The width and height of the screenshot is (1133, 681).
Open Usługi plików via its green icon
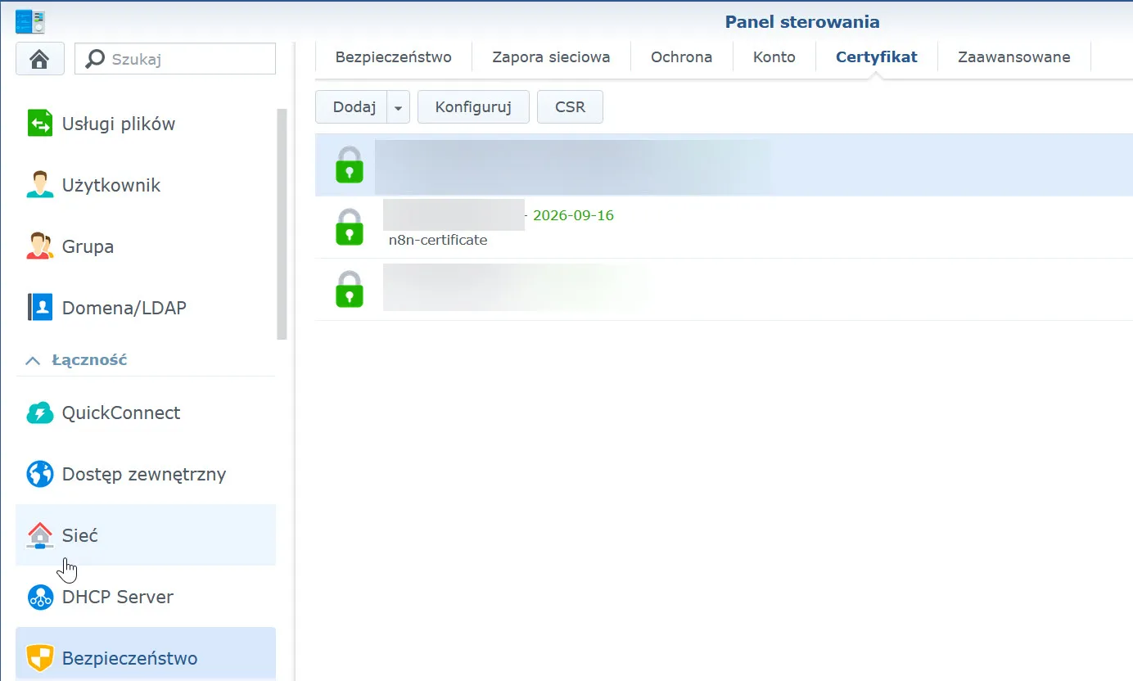tap(39, 124)
